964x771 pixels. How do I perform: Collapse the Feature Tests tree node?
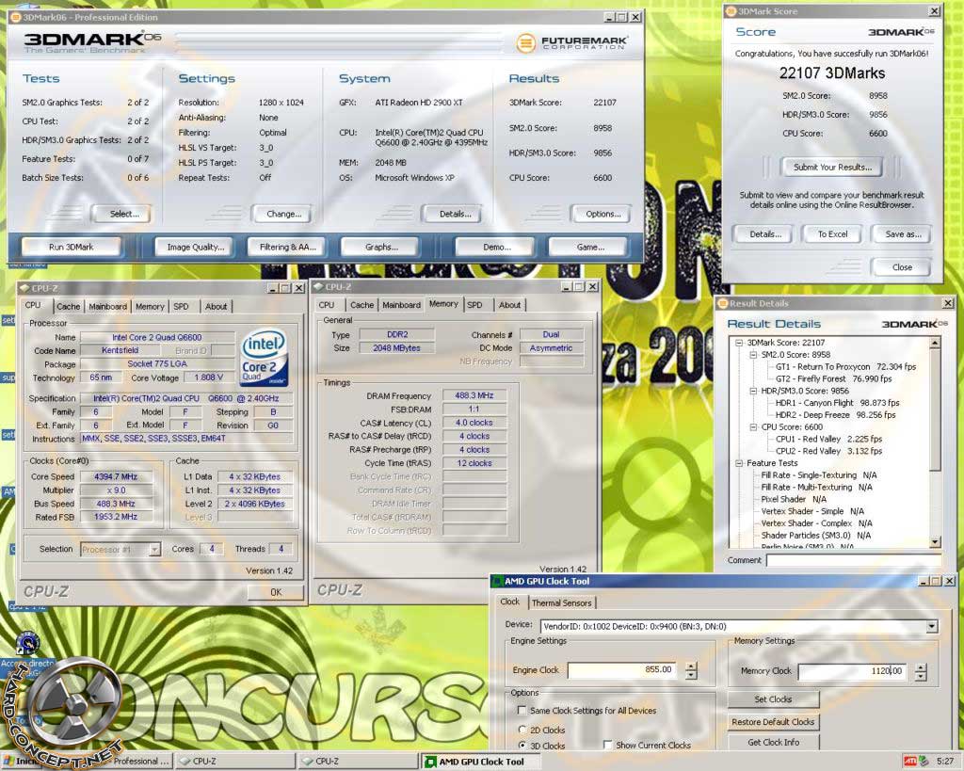739,463
